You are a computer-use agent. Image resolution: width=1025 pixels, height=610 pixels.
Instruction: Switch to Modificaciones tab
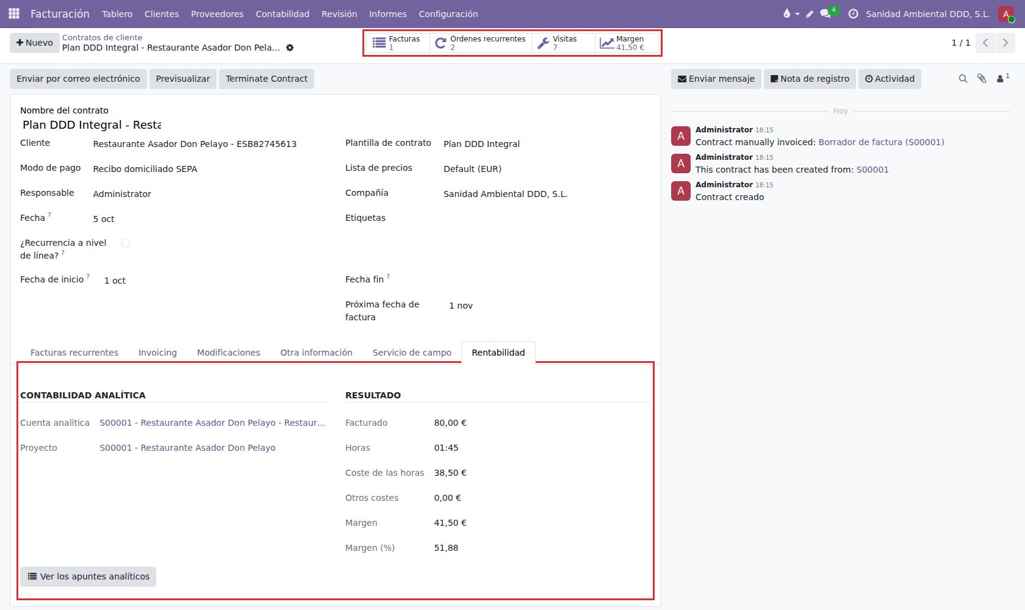[228, 353]
